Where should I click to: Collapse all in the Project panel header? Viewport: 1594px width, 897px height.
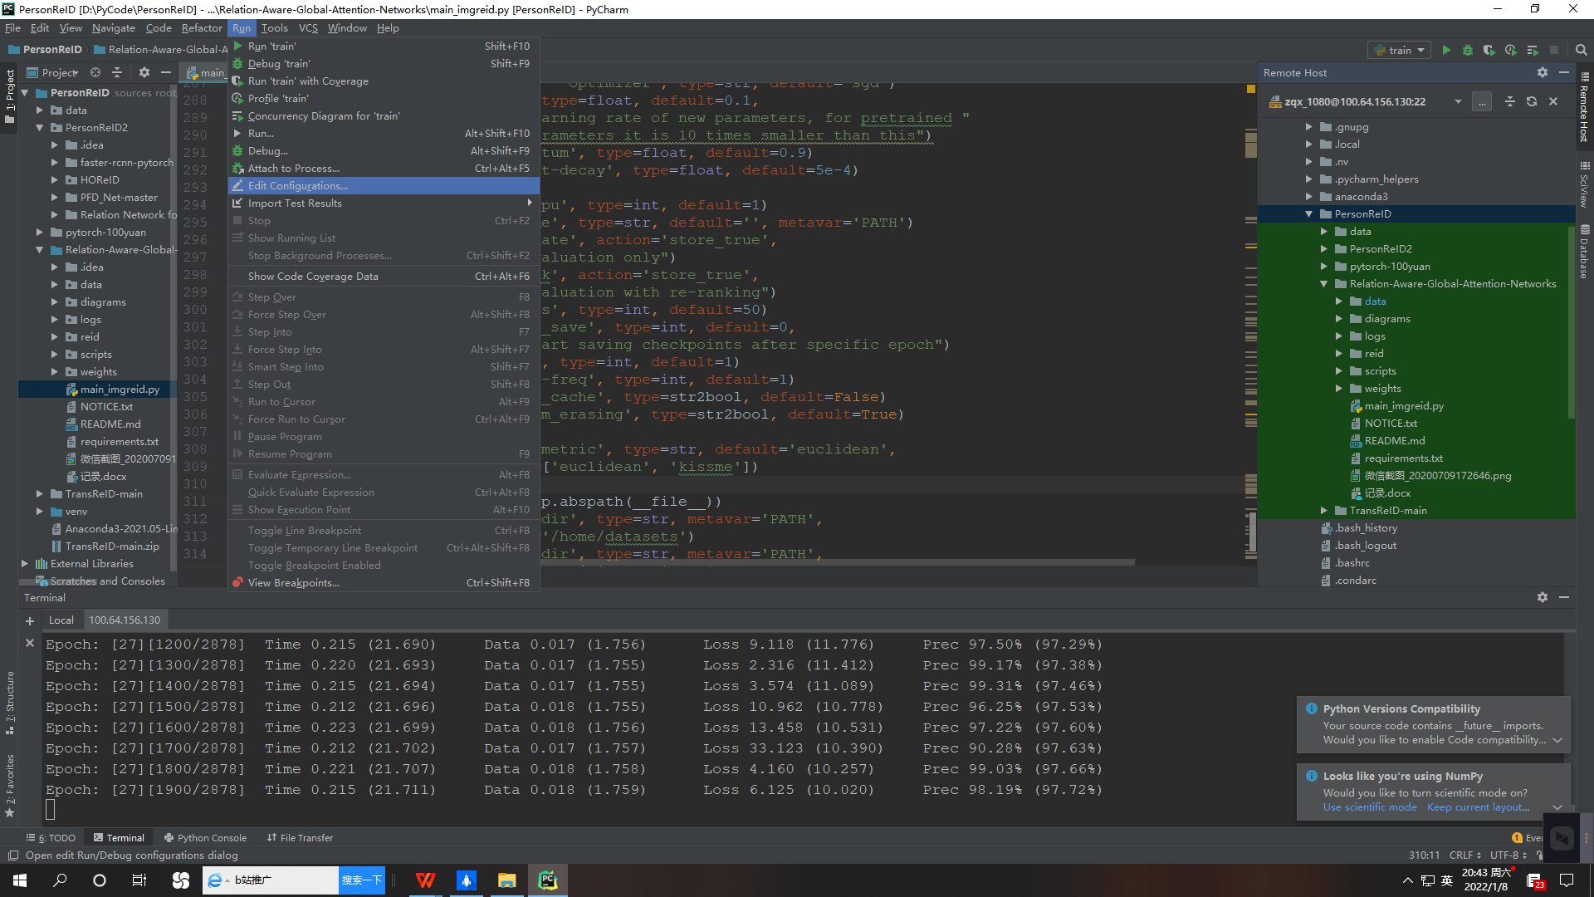point(117,72)
